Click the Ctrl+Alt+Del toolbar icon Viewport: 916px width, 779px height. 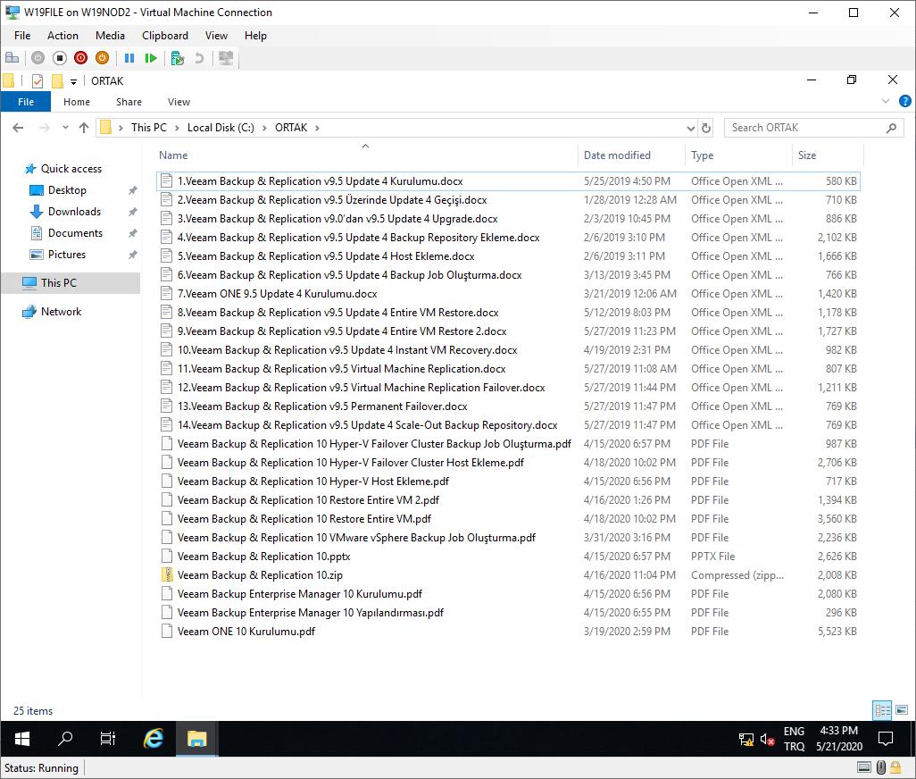12,58
